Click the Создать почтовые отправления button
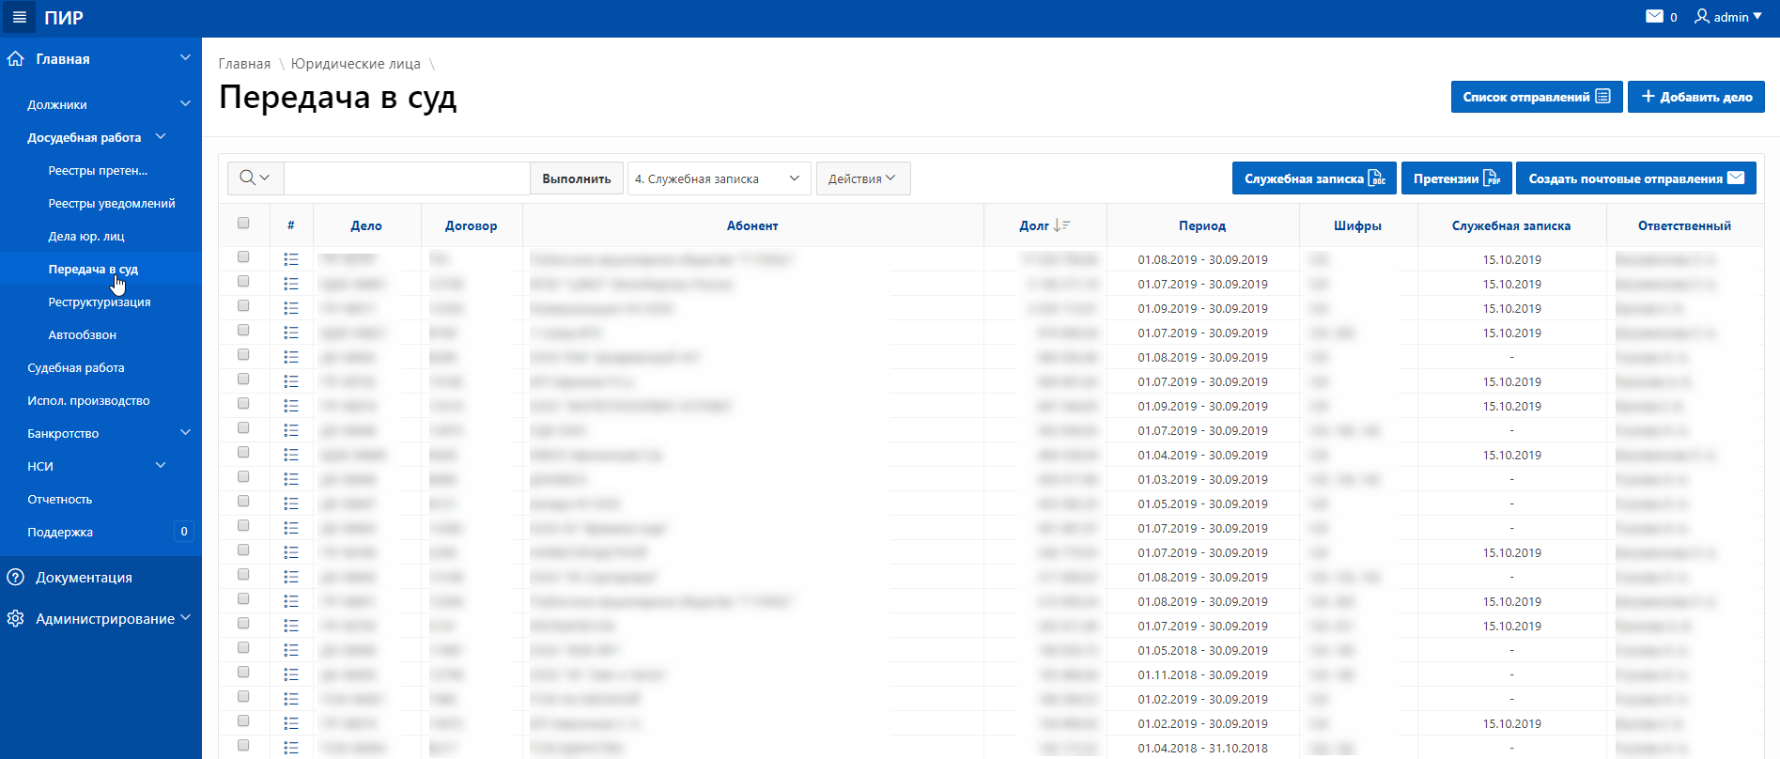The image size is (1780, 759). 1636,178
